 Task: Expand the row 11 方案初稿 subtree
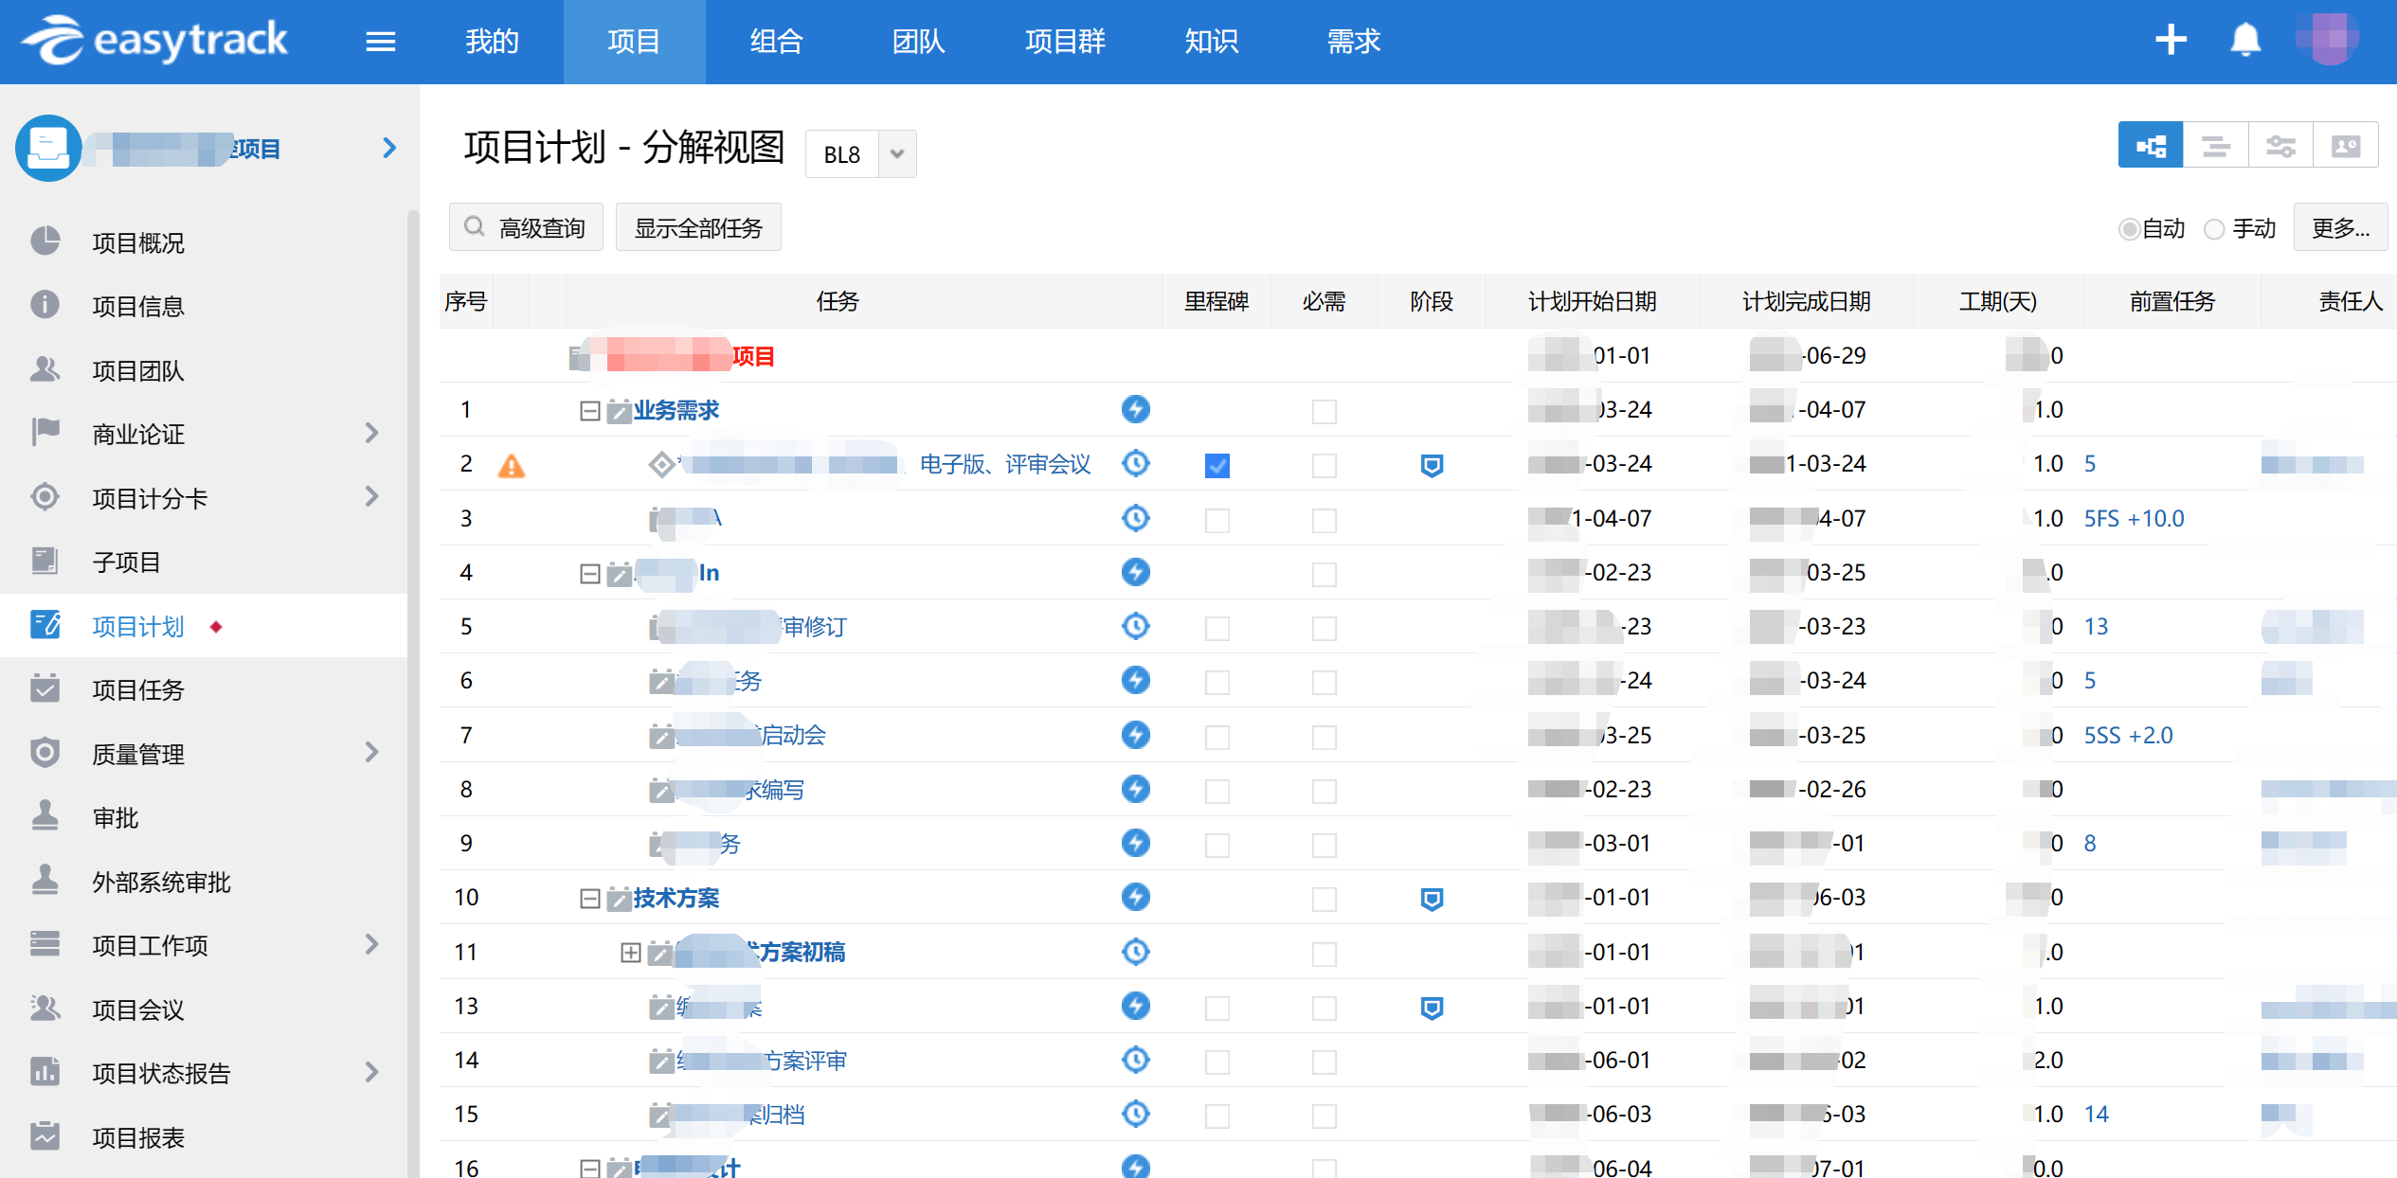[x=630, y=953]
